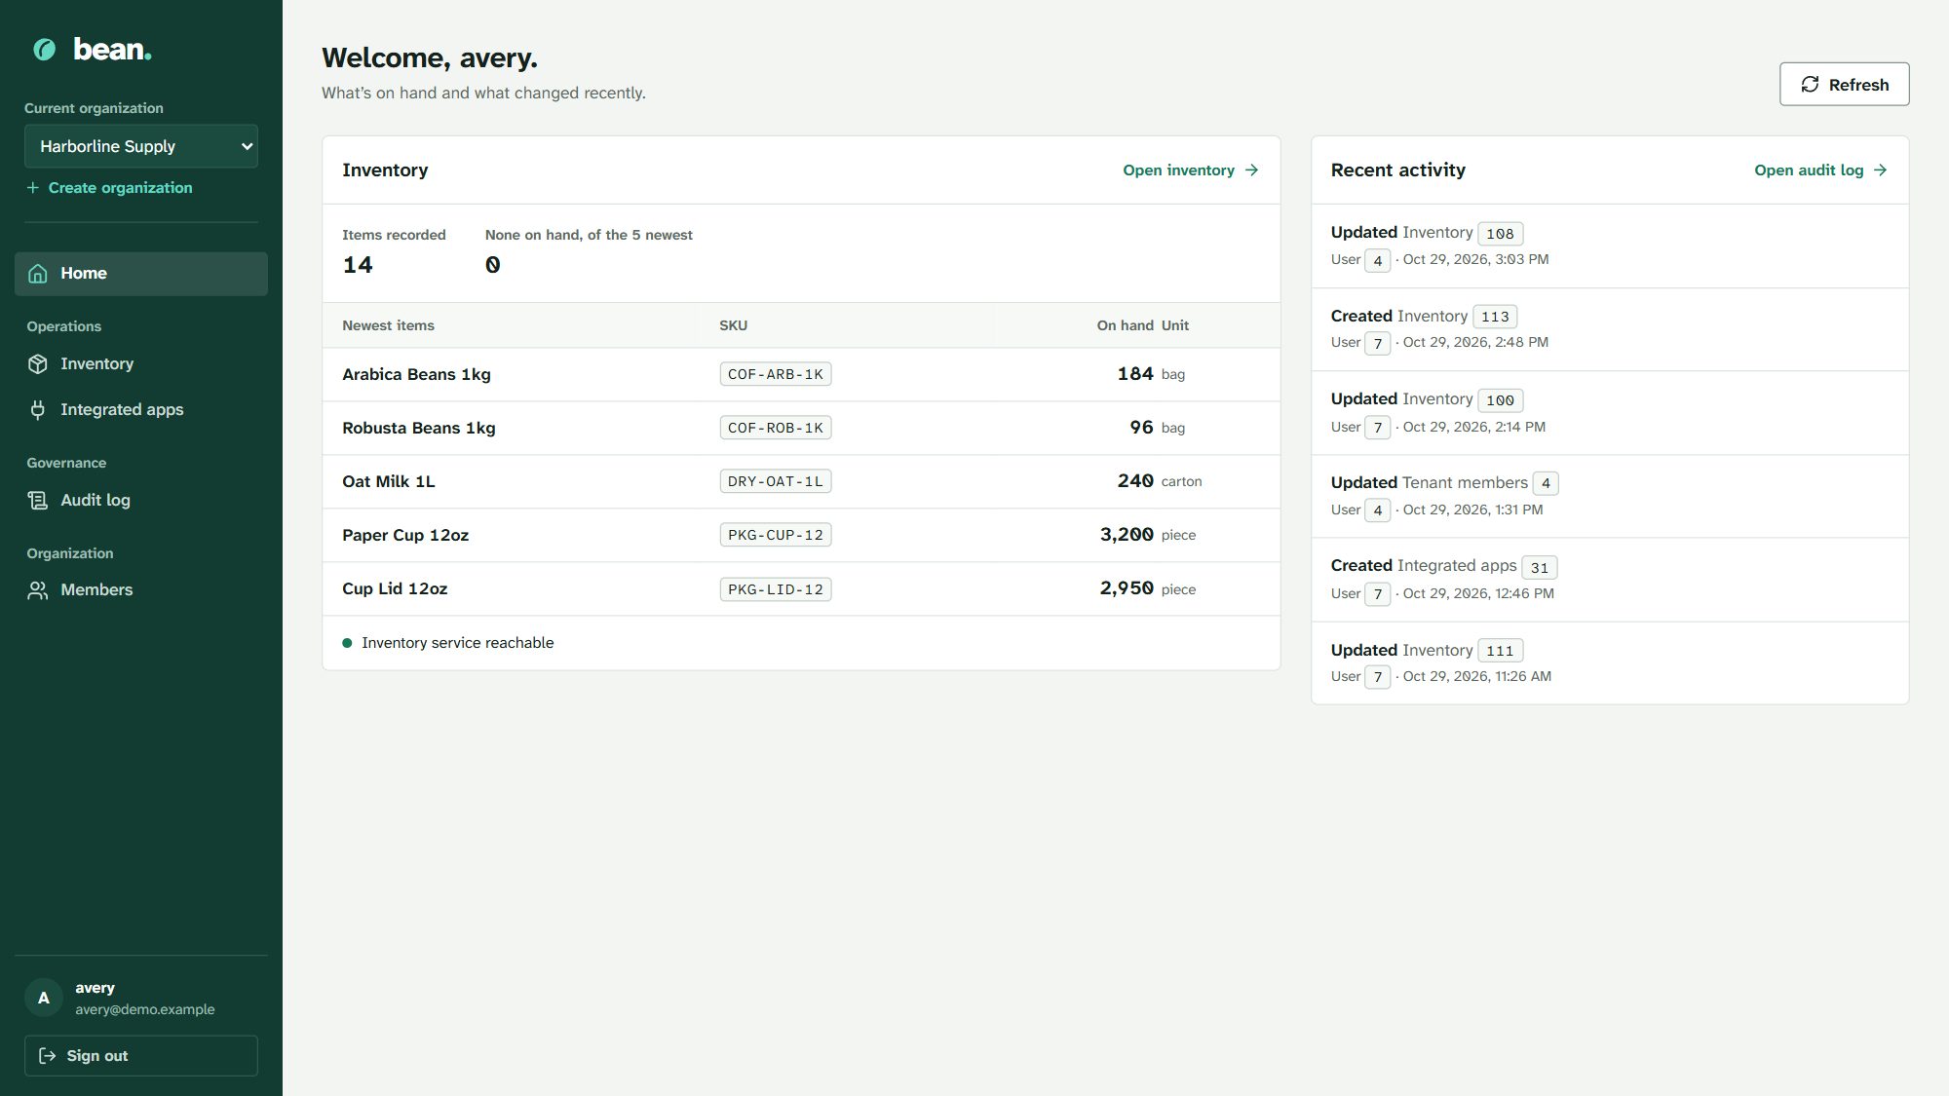Viewport: 1949px width, 1096px height.
Task: Click the Inventory 108 ID badge
Action: coord(1500,234)
